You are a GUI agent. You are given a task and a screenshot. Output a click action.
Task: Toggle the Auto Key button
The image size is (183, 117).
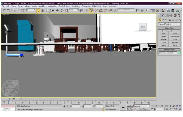click(x=130, y=106)
